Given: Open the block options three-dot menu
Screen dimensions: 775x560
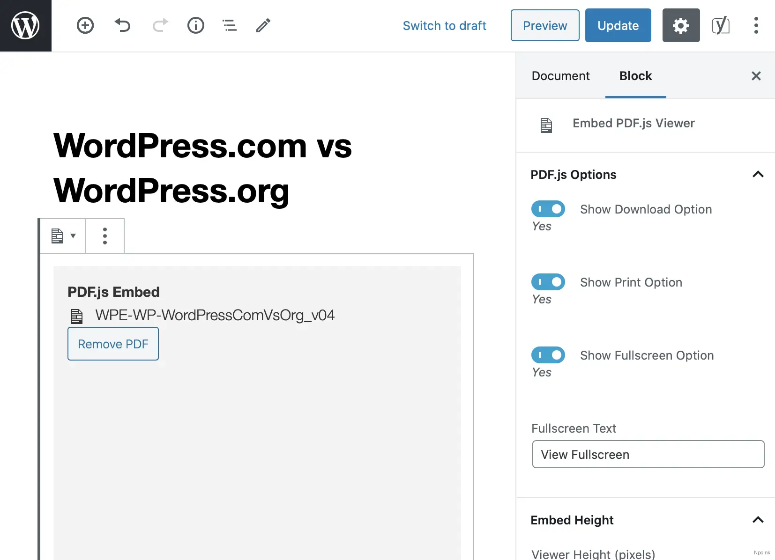Looking at the screenshot, I should tap(104, 236).
